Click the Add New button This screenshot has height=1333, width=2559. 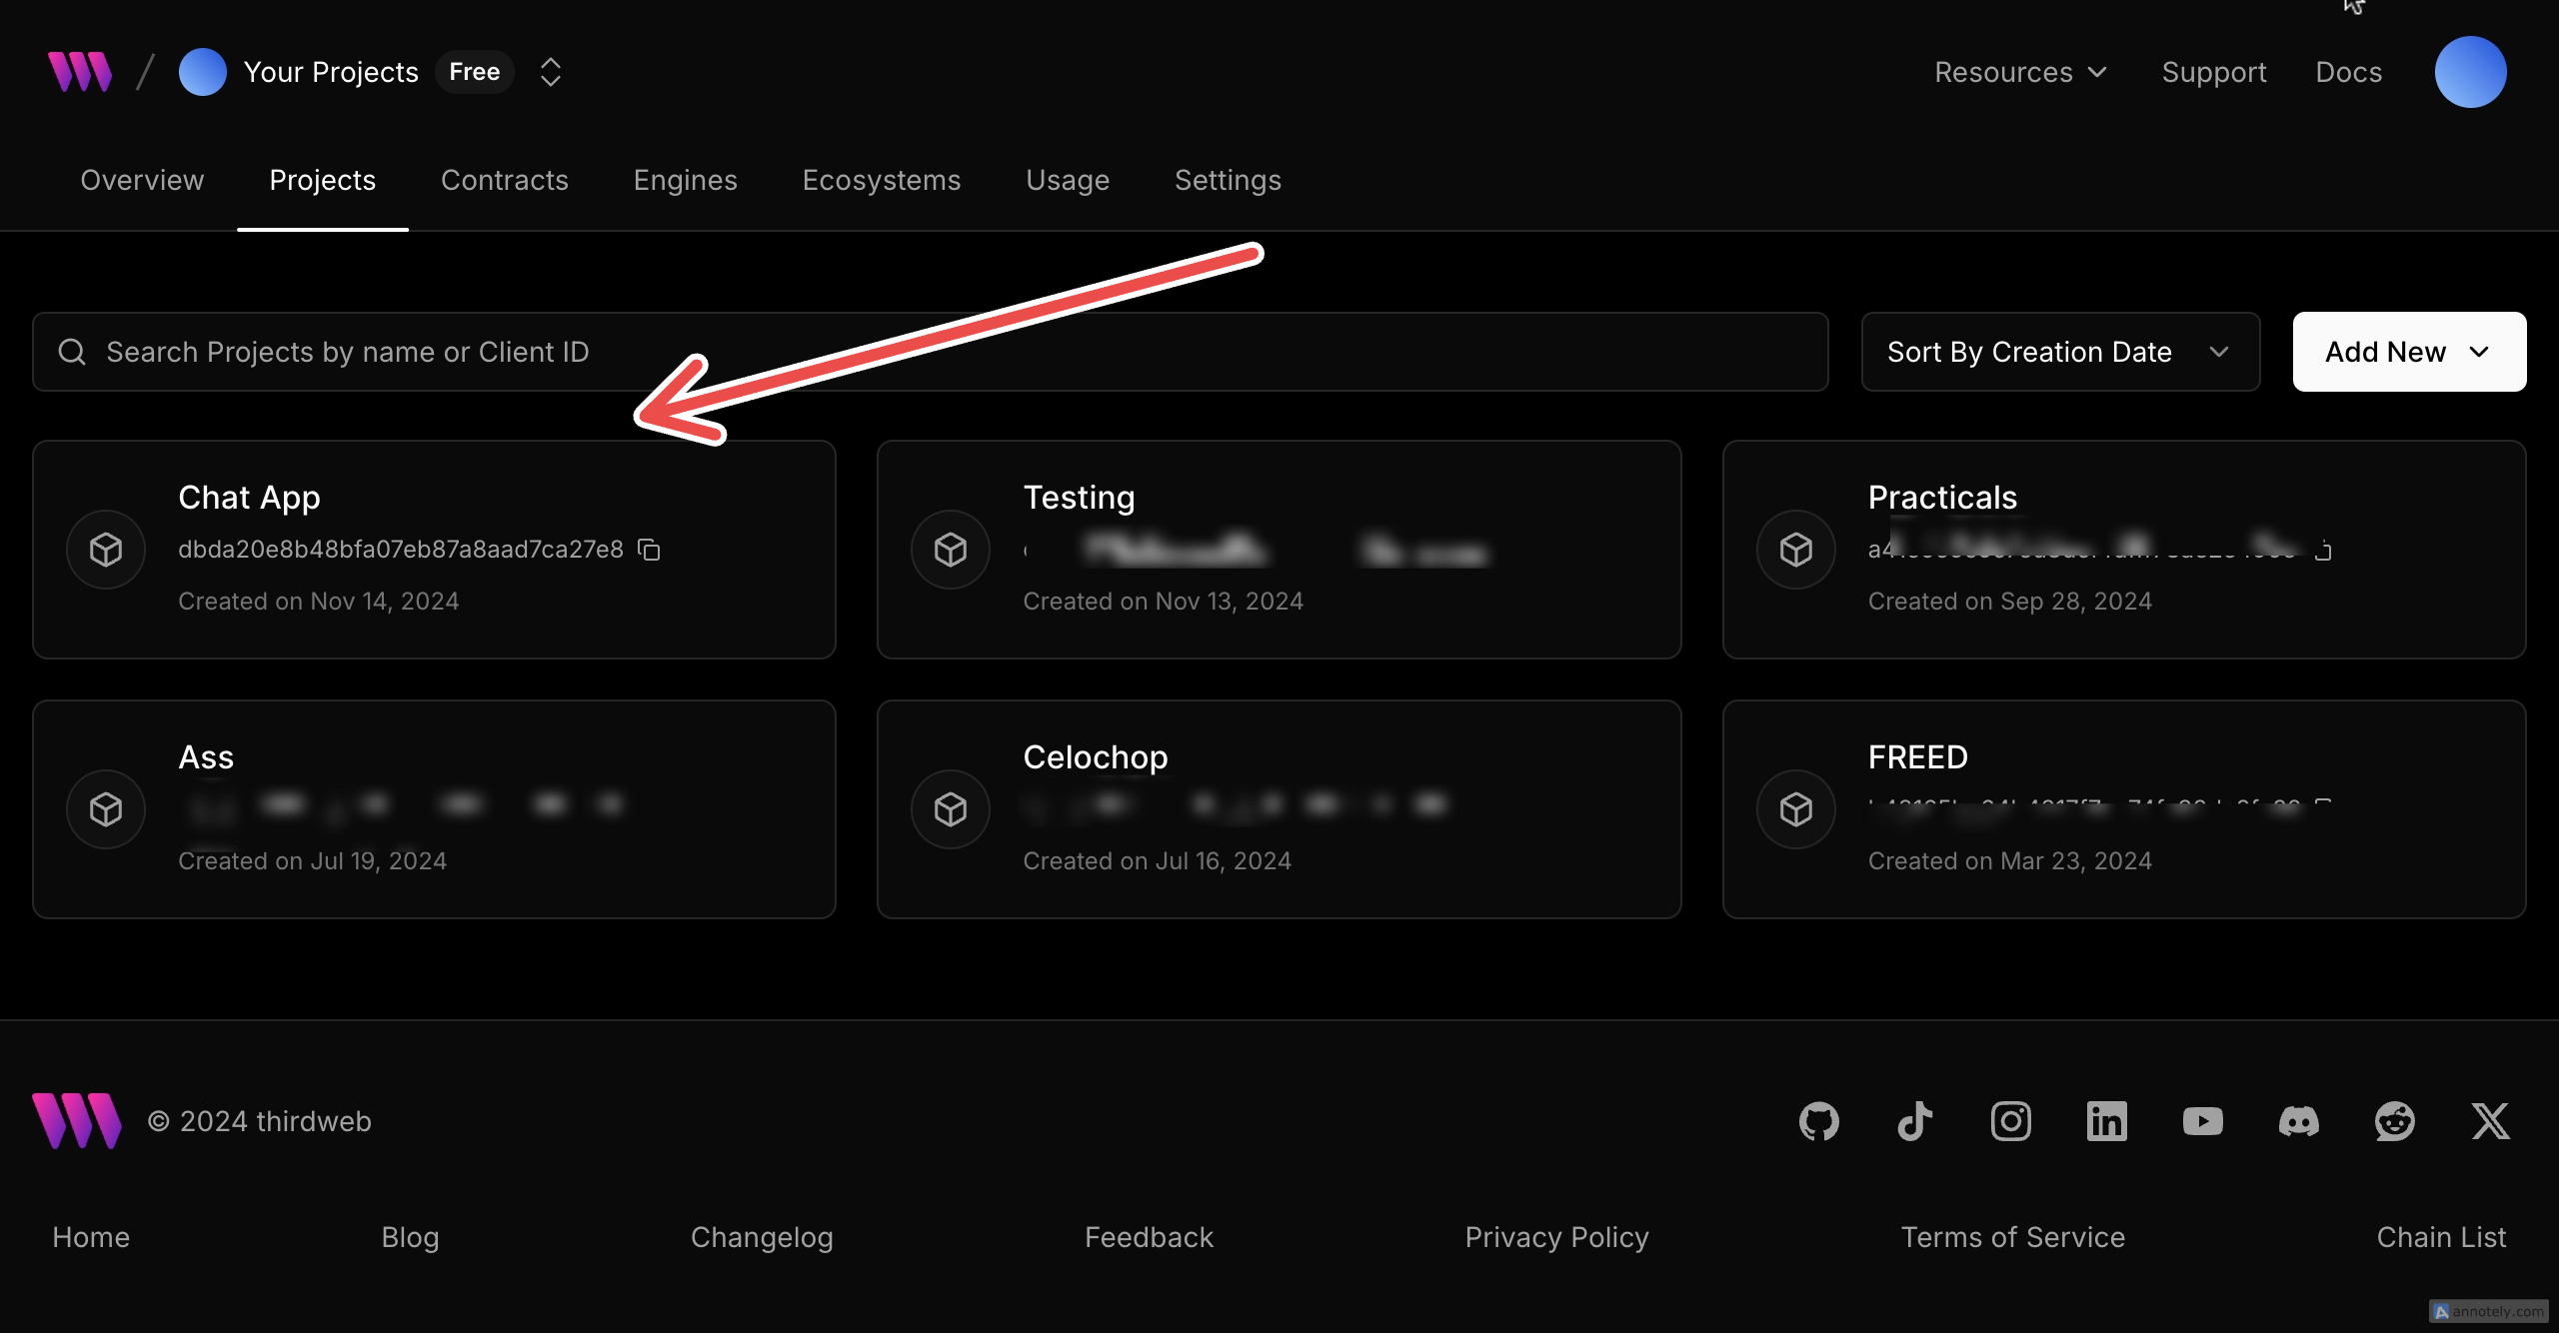click(x=2409, y=352)
